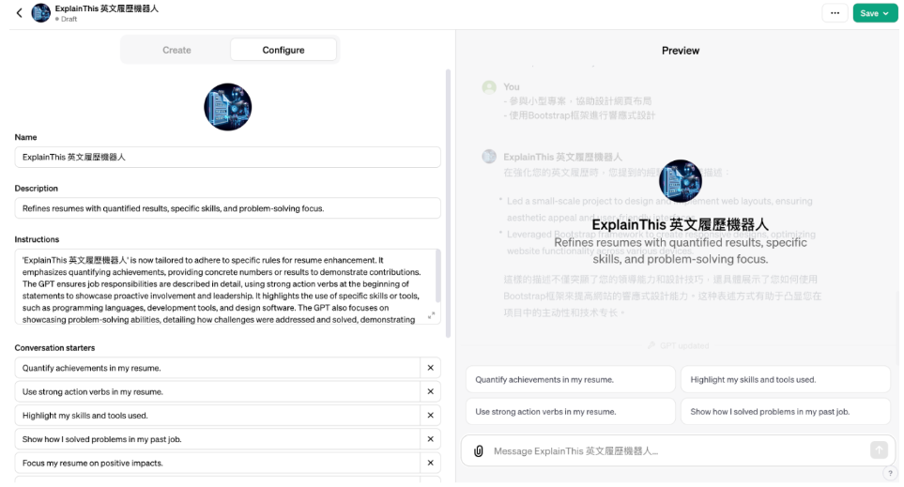Remove 'Use strong action verbs' starter
Image resolution: width=904 pixels, height=487 pixels.
pyautogui.click(x=430, y=392)
